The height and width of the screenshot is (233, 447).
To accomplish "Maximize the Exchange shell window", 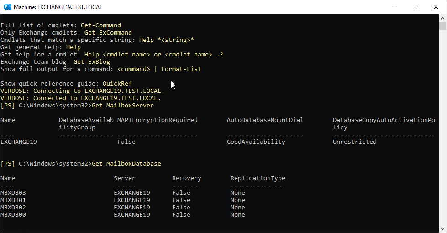I will tap(415, 7).
